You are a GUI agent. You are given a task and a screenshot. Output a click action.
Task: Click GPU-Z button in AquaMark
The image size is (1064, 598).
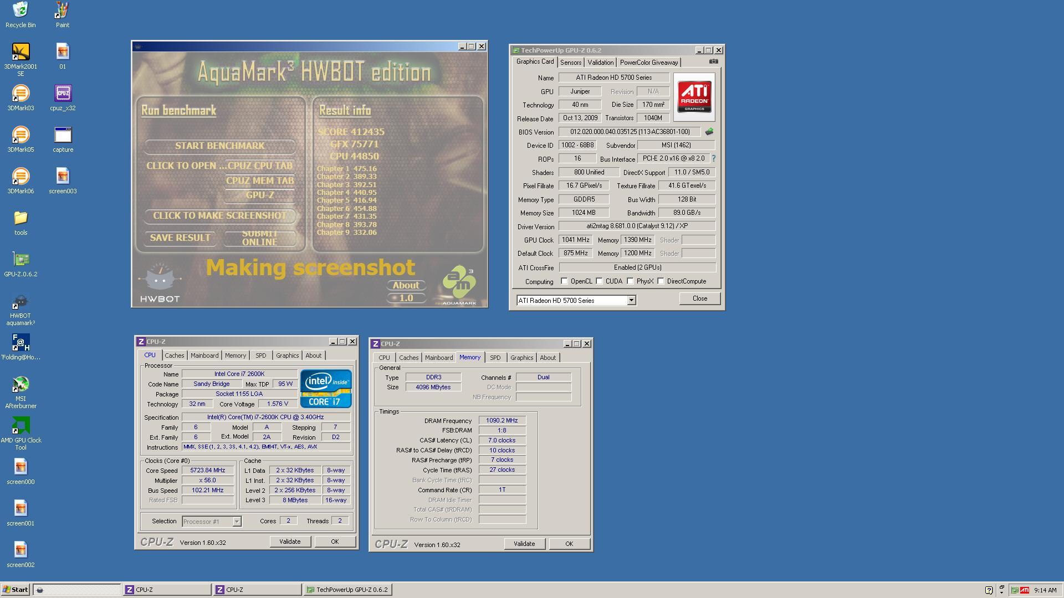click(x=259, y=195)
